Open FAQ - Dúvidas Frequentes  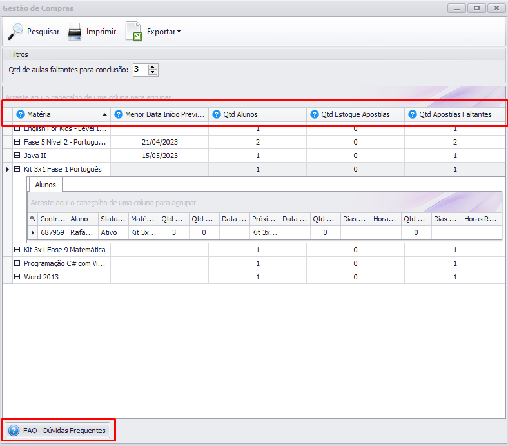pos(57,431)
